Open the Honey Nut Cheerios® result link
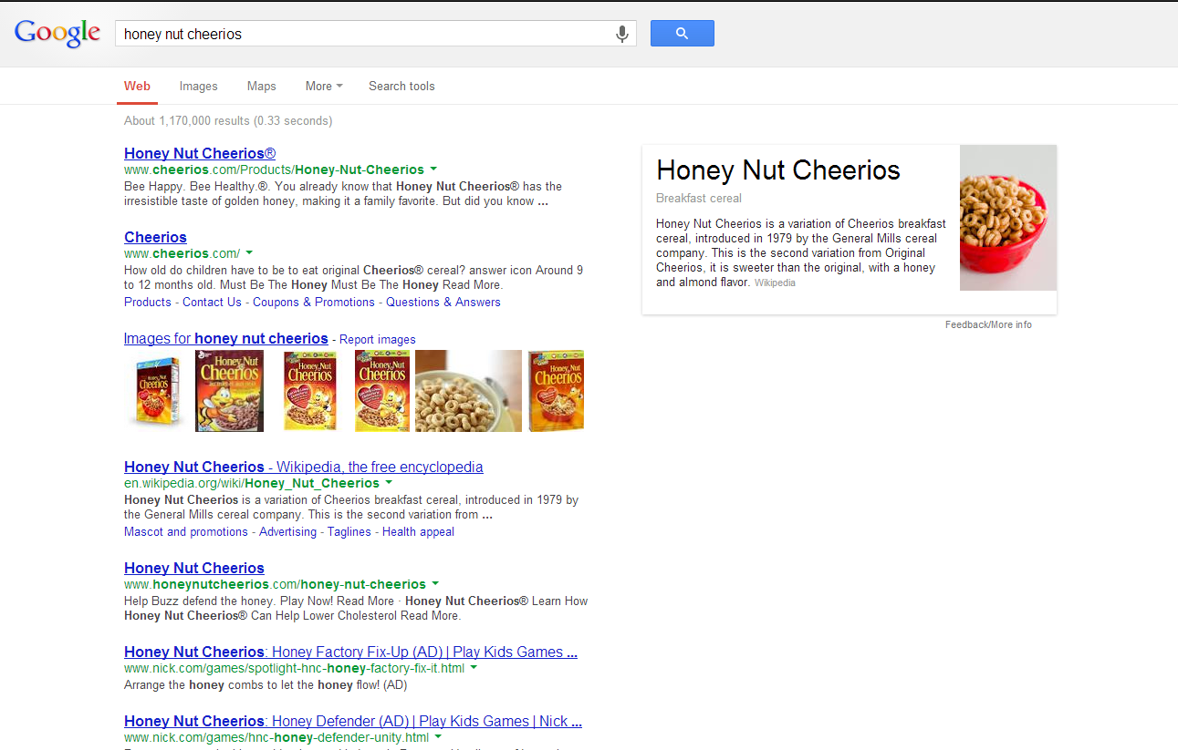 (200, 153)
